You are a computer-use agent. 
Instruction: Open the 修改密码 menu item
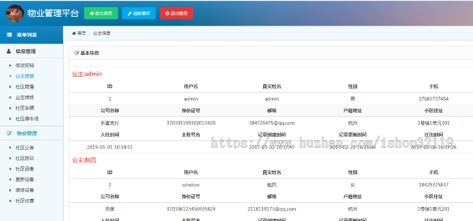click(25, 65)
